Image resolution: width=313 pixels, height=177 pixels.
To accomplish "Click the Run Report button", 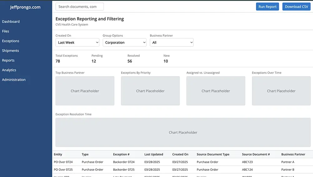I will tap(267, 7).
